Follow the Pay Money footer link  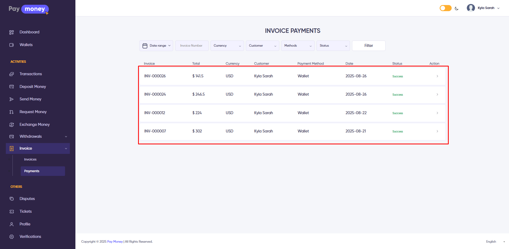tap(115, 242)
